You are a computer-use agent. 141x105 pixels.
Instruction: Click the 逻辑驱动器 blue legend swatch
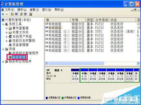tap(79, 98)
